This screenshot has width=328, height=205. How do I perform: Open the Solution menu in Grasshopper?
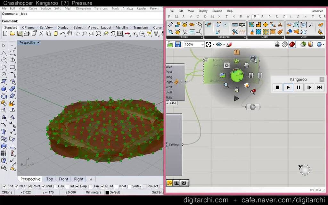217,11
